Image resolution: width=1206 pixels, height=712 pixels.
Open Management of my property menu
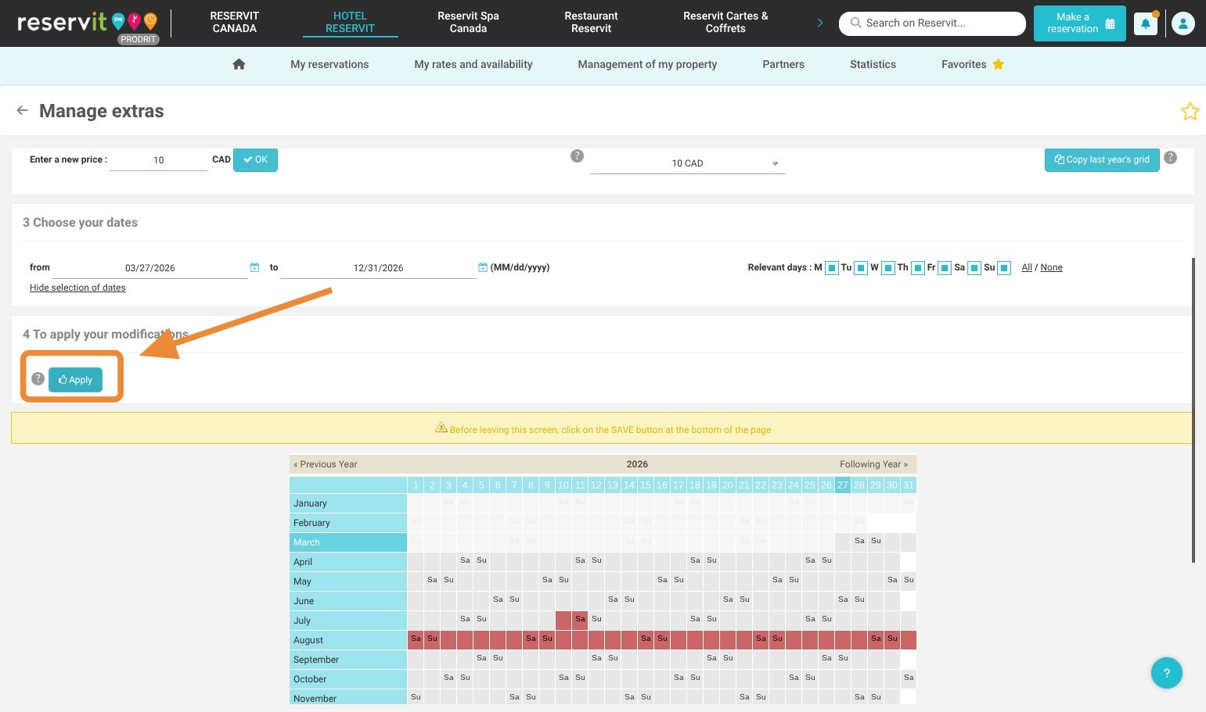[x=647, y=64]
